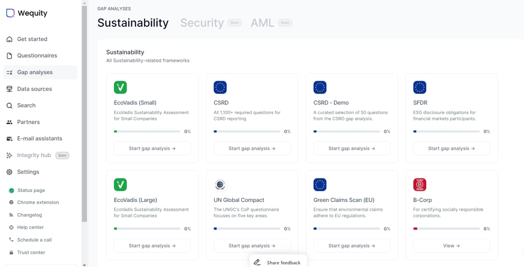This screenshot has height=267, width=524.
Task: Start gap analysis for SFDR
Action: (x=452, y=148)
